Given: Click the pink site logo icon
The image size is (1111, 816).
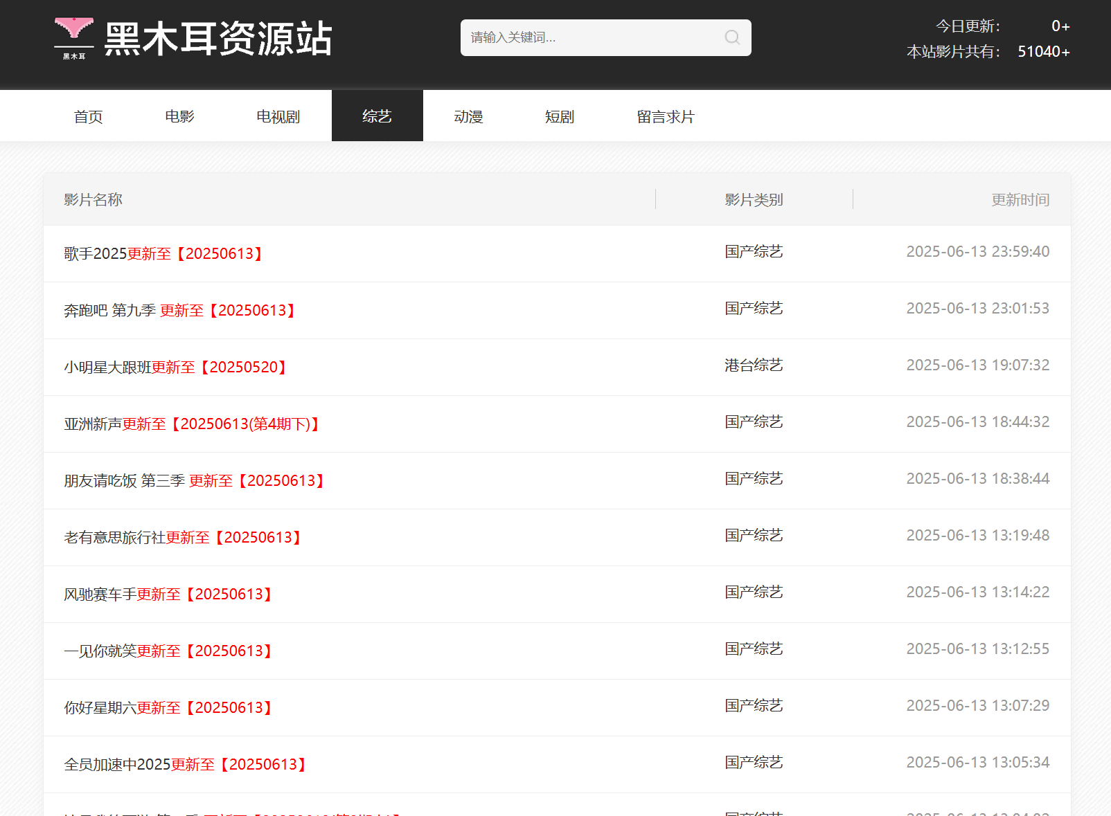Looking at the screenshot, I should [x=74, y=38].
